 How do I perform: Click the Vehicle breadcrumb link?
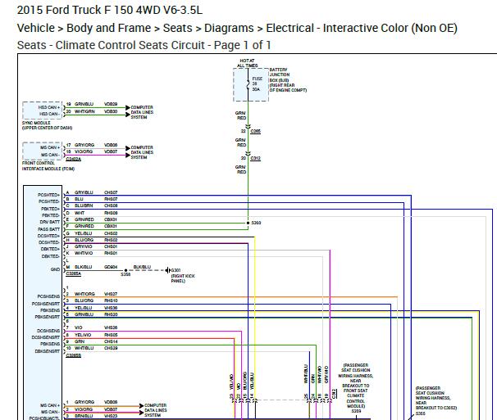tap(36, 28)
